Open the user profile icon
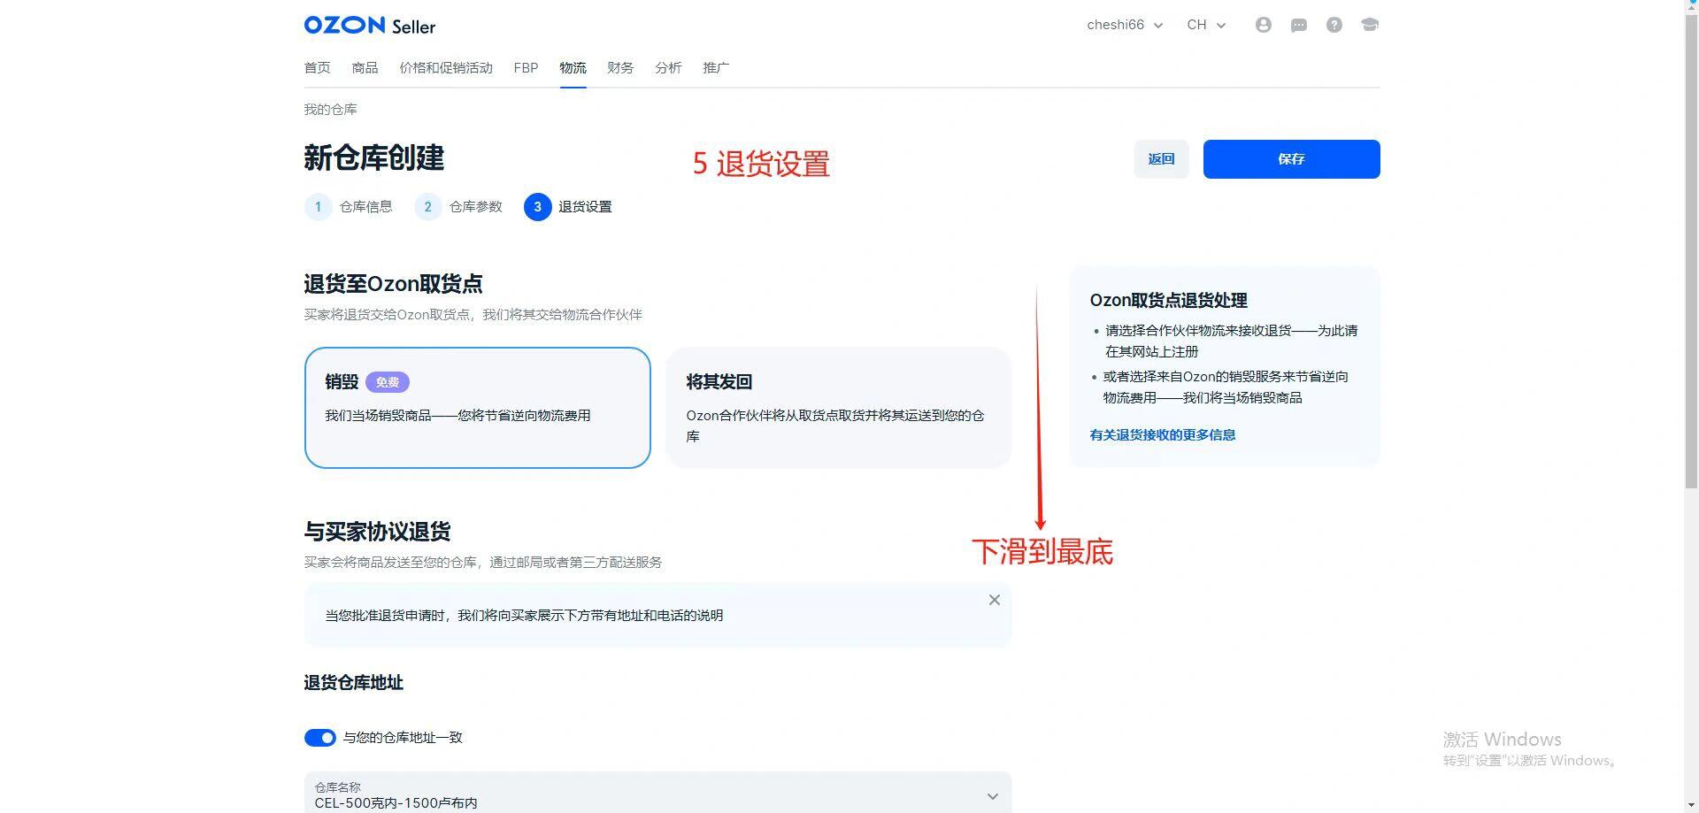This screenshot has height=813, width=1699. [1263, 25]
